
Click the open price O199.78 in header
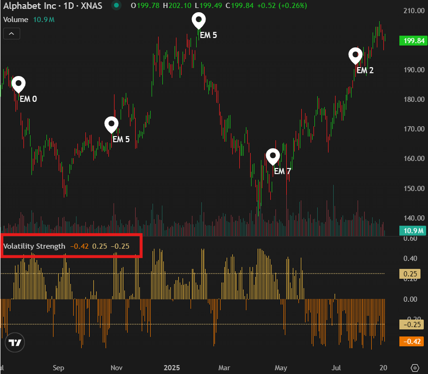[145, 6]
